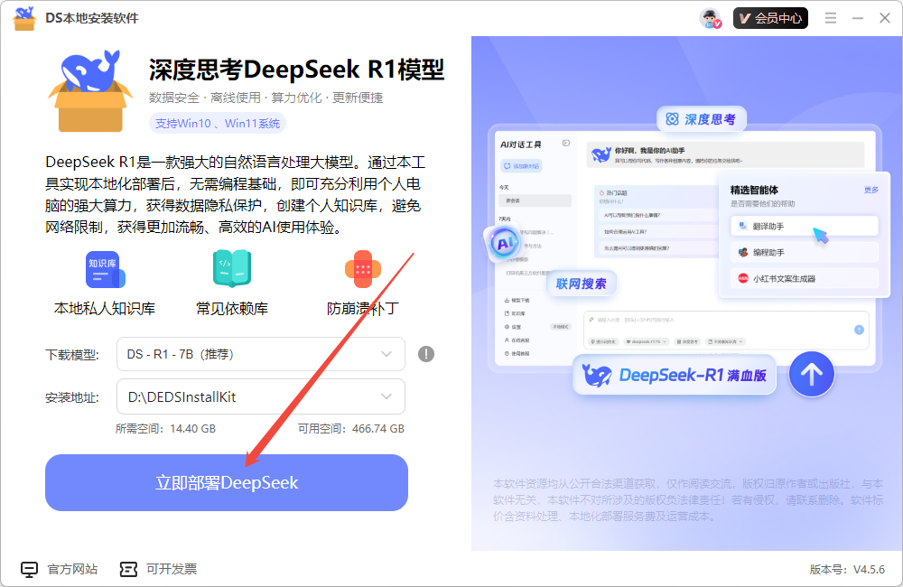
Task: Click the 可开发票 invoice ticket icon
Action: click(x=128, y=568)
